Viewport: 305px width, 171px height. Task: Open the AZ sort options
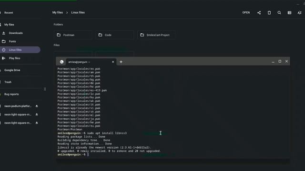pyautogui.click(x=299, y=13)
